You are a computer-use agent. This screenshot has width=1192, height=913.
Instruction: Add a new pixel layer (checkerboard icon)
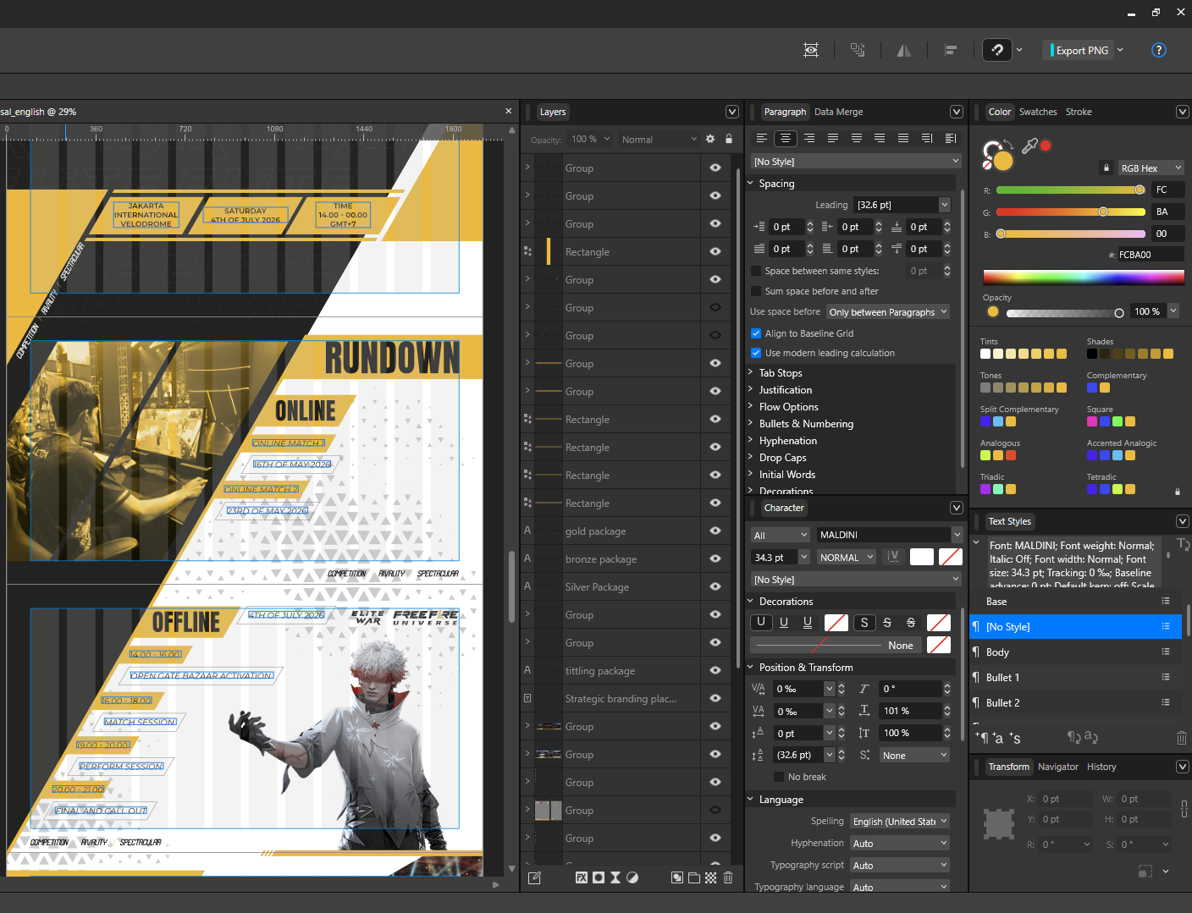pos(711,877)
